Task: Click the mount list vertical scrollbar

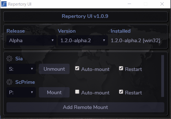Action: click(162, 75)
